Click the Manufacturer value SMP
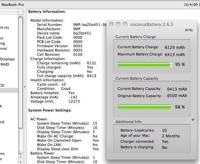Screen dimensions: 200x164 click(77, 29)
